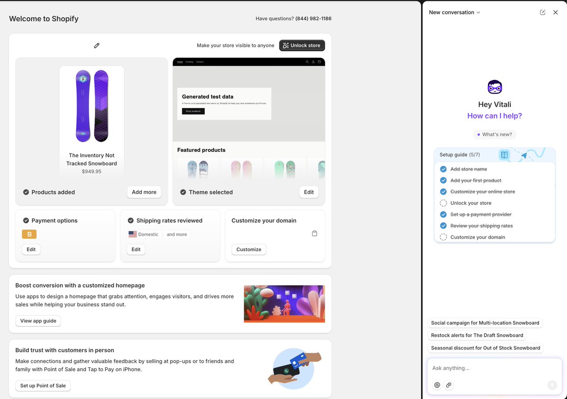
Task: Open the Inventory Not Tracked Snowboard thumbnail
Action: 92,106
